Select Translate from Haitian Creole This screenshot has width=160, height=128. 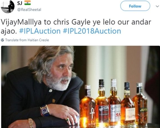point(27,40)
